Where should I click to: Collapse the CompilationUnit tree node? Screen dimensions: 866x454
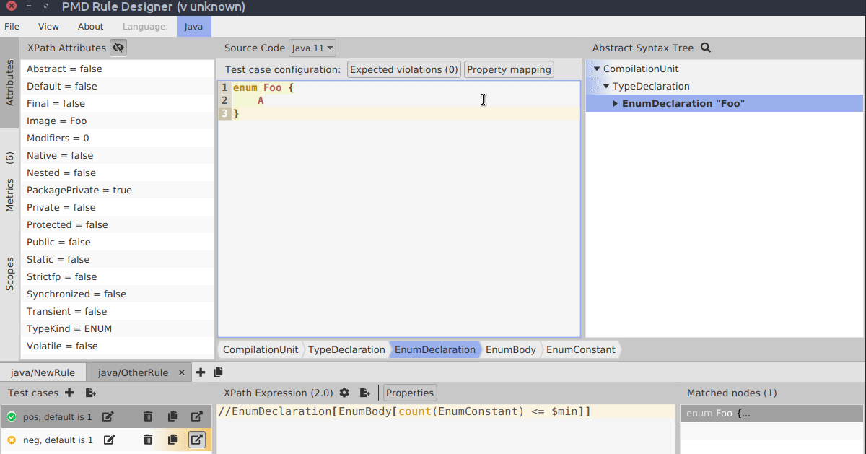click(597, 69)
